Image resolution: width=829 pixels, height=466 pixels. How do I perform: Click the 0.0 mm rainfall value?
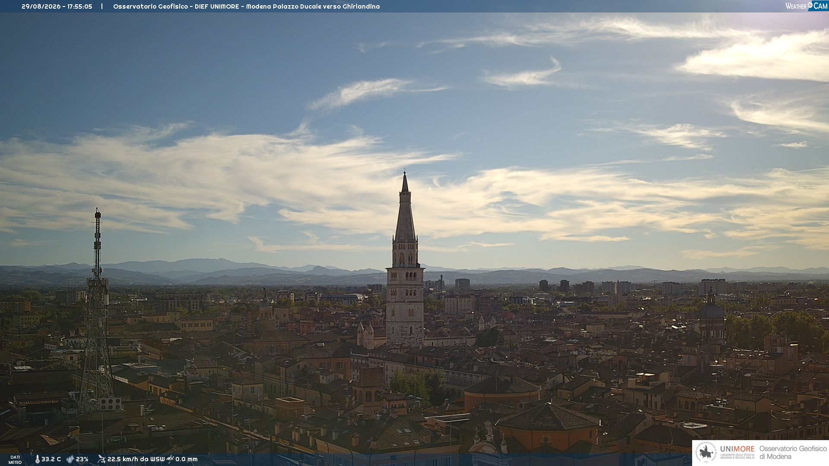coord(187,459)
